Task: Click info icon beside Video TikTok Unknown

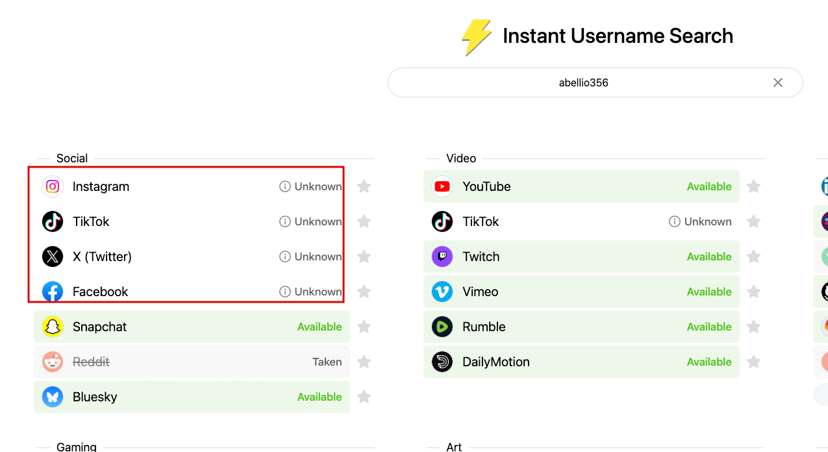Action: point(674,221)
